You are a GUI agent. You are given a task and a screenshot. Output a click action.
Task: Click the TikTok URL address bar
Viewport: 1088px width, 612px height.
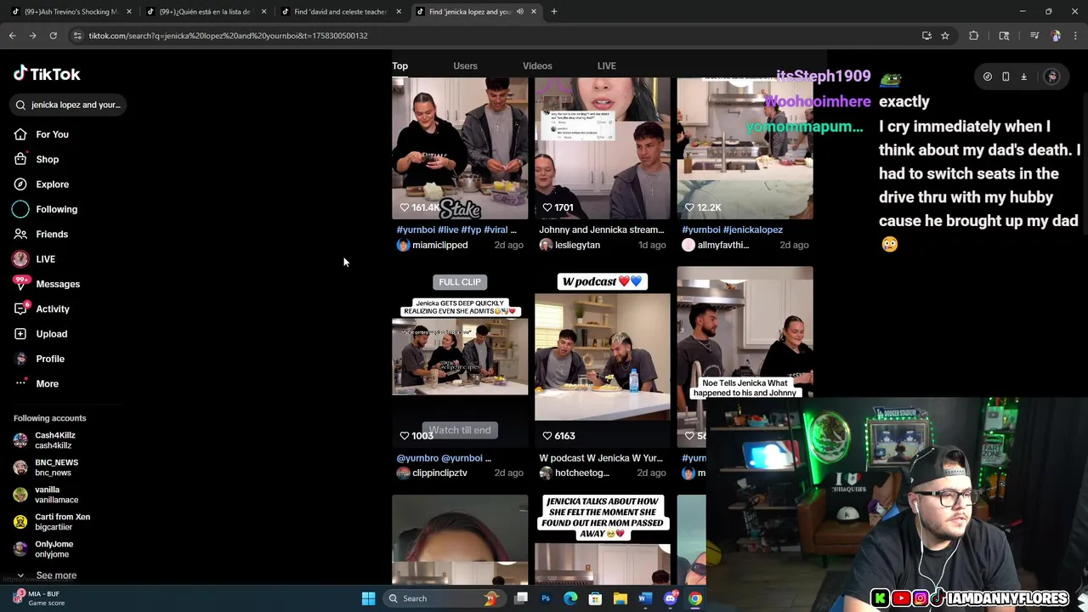click(493, 36)
